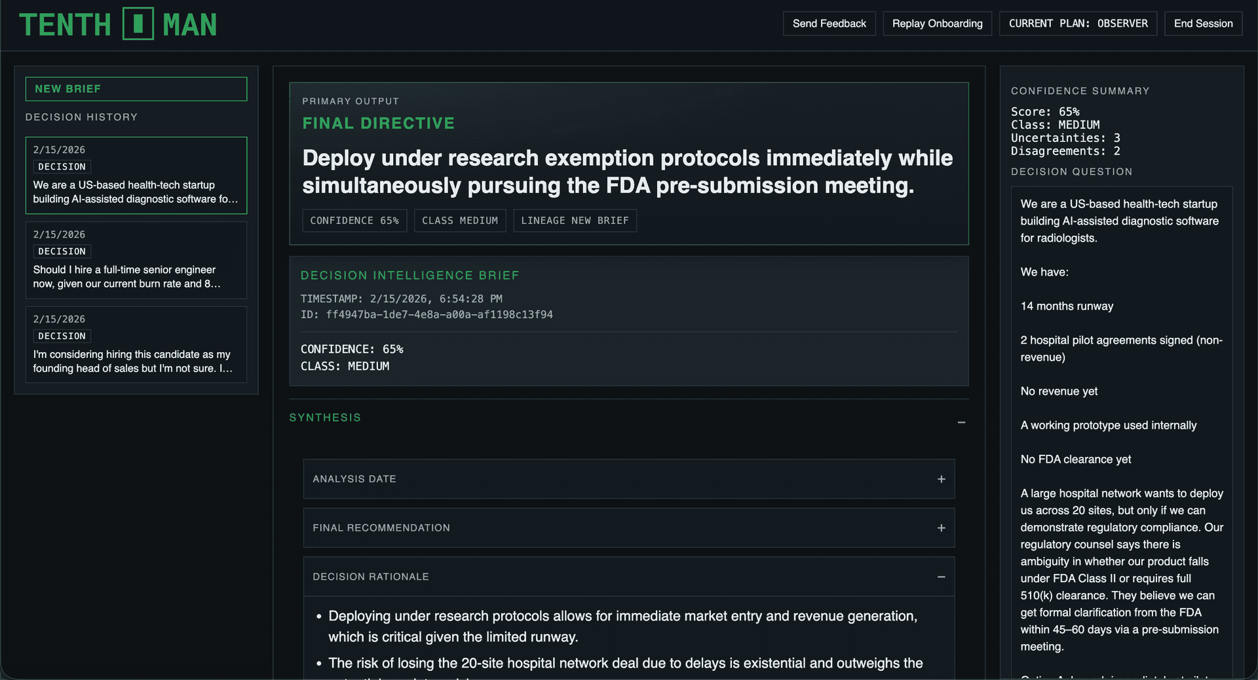
Task: Open the head of sales candidate decision
Action: point(136,345)
